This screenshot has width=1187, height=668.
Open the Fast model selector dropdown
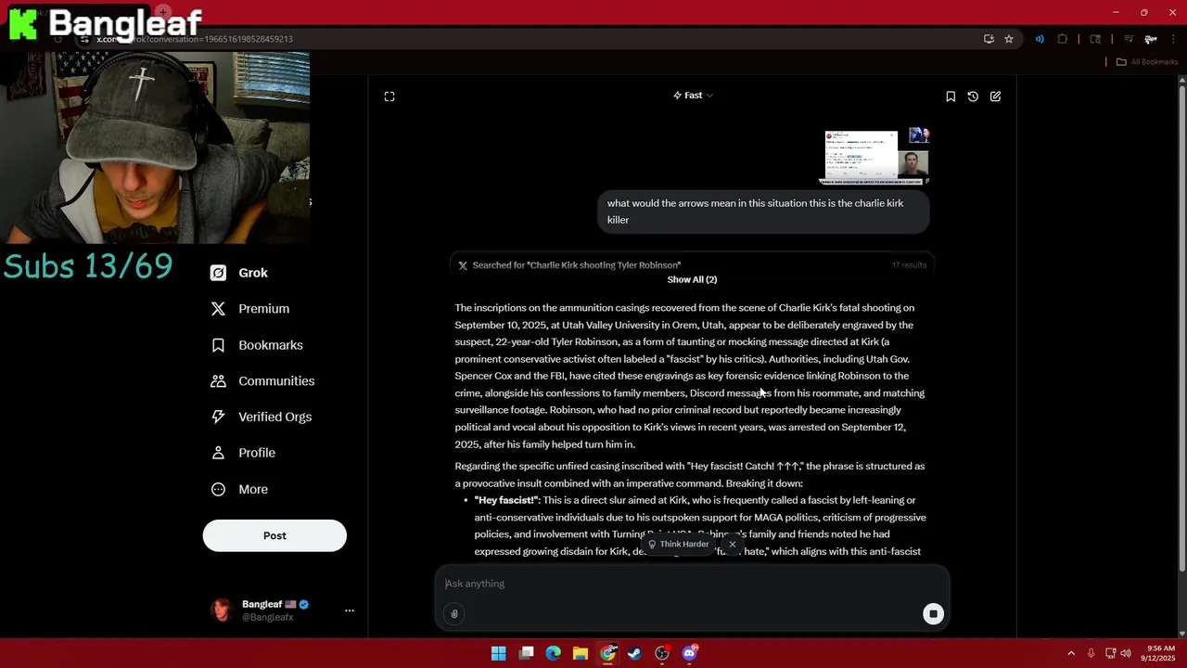(693, 96)
